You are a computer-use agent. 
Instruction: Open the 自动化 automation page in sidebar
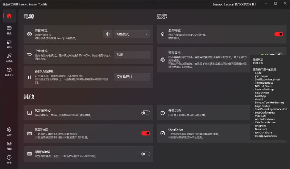pyautogui.click(x=9, y=57)
